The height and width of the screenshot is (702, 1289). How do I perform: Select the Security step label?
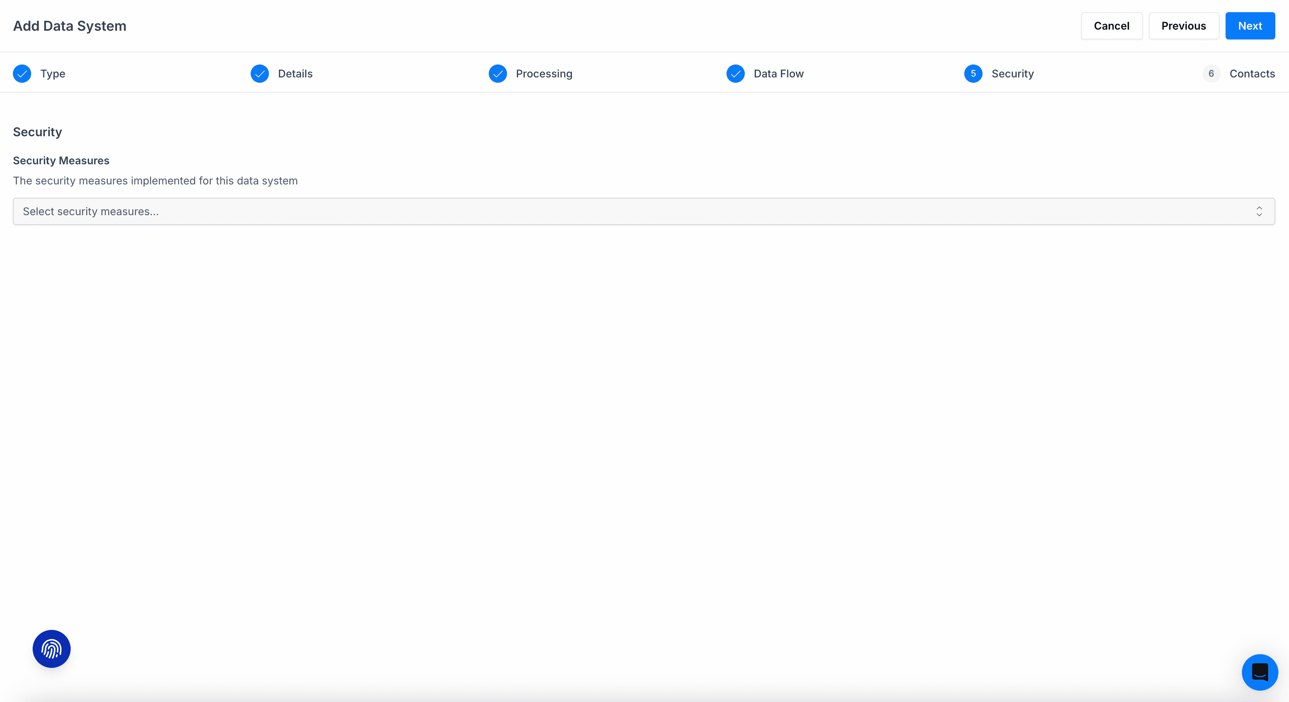1012,74
